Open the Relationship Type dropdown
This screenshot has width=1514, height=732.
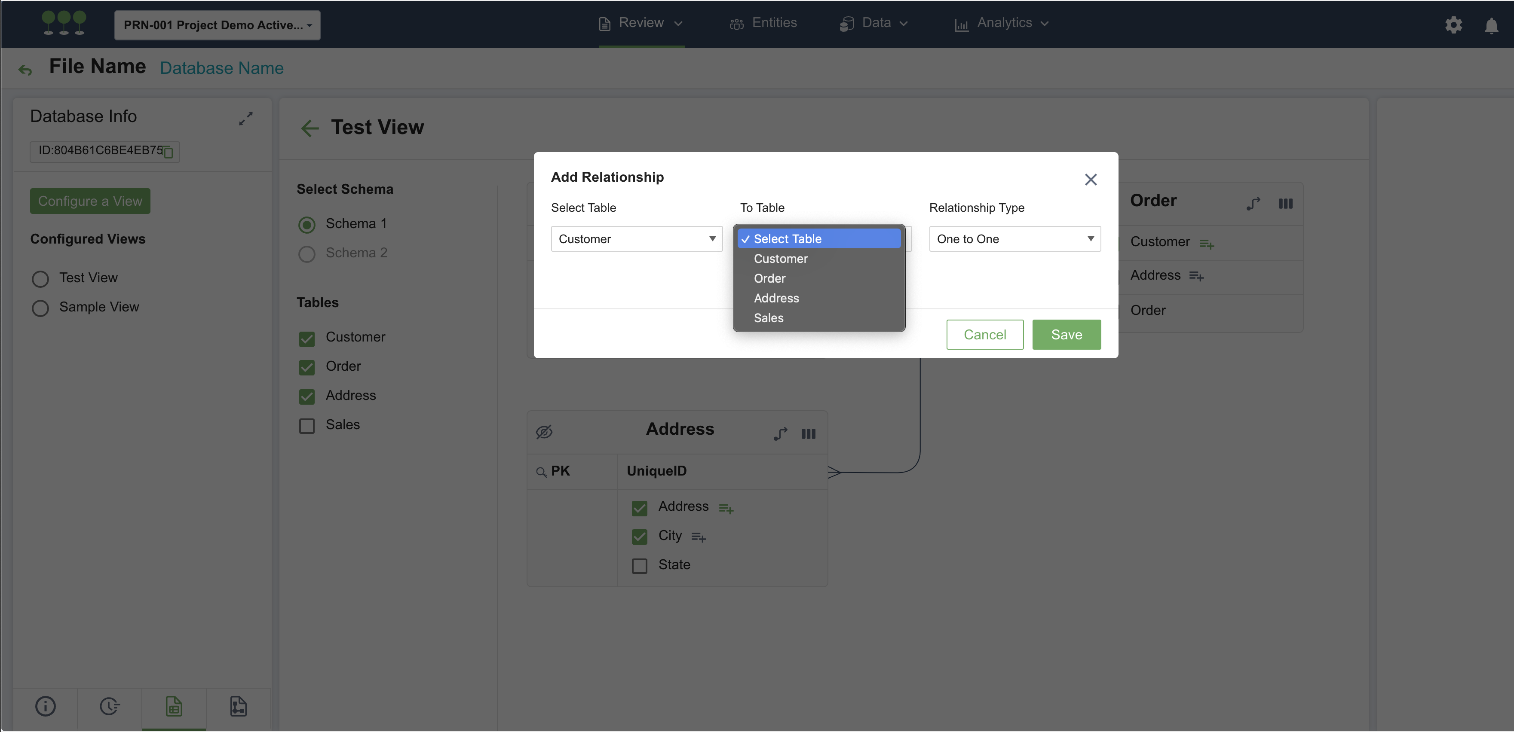click(x=1014, y=238)
